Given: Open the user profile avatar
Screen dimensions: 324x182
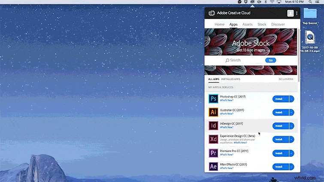Looking at the screenshot, I should click(291, 13).
